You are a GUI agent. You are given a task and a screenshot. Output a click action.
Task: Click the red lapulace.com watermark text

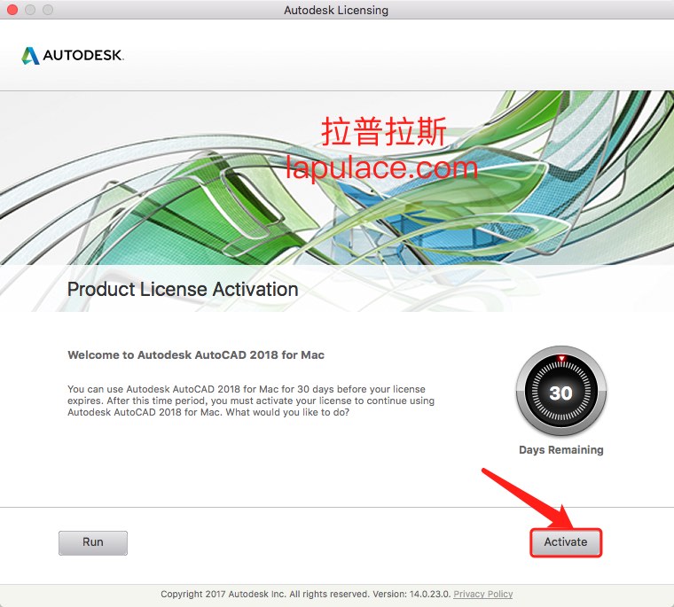pos(381,168)
